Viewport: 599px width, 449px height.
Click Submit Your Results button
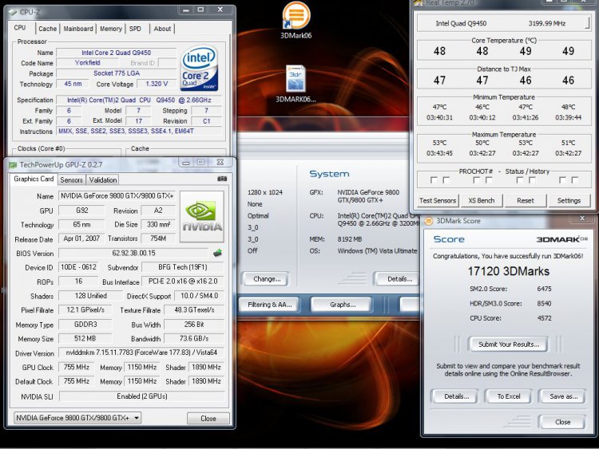pyautogui.click(x=509, y=344)
